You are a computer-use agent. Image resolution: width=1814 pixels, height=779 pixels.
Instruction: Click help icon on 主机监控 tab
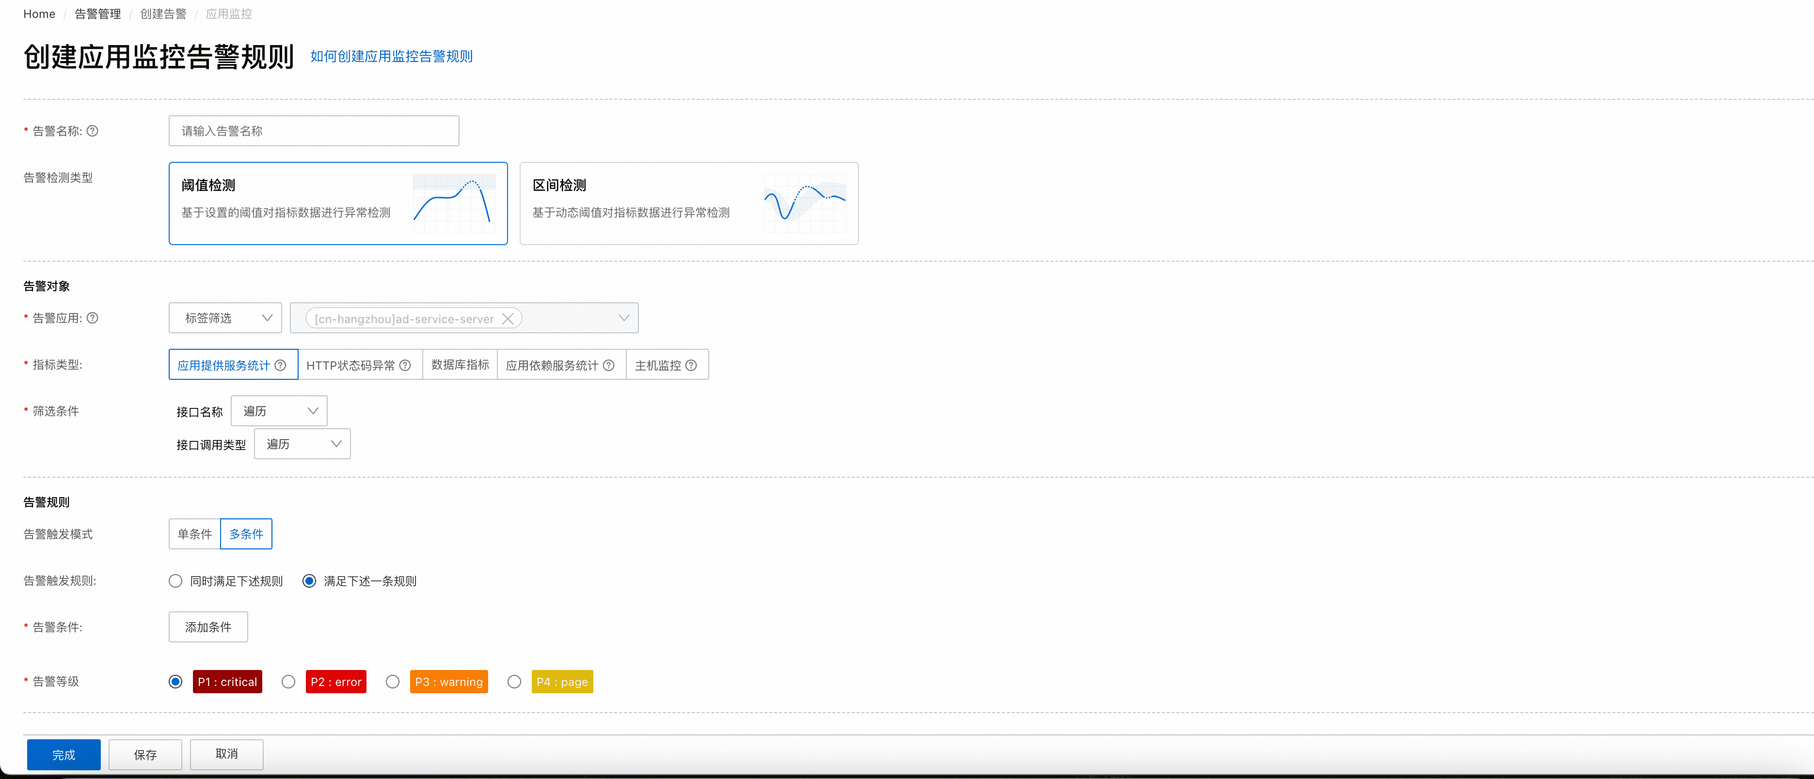(691, 365)
